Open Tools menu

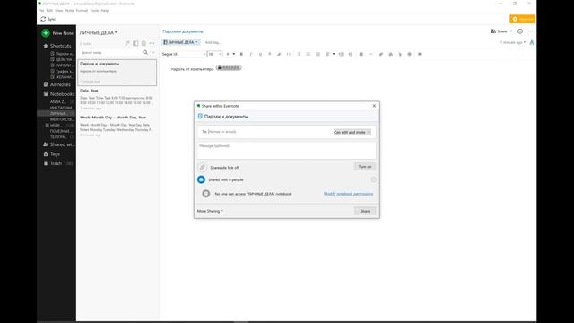pyautogui.click(x=94, y=10)
